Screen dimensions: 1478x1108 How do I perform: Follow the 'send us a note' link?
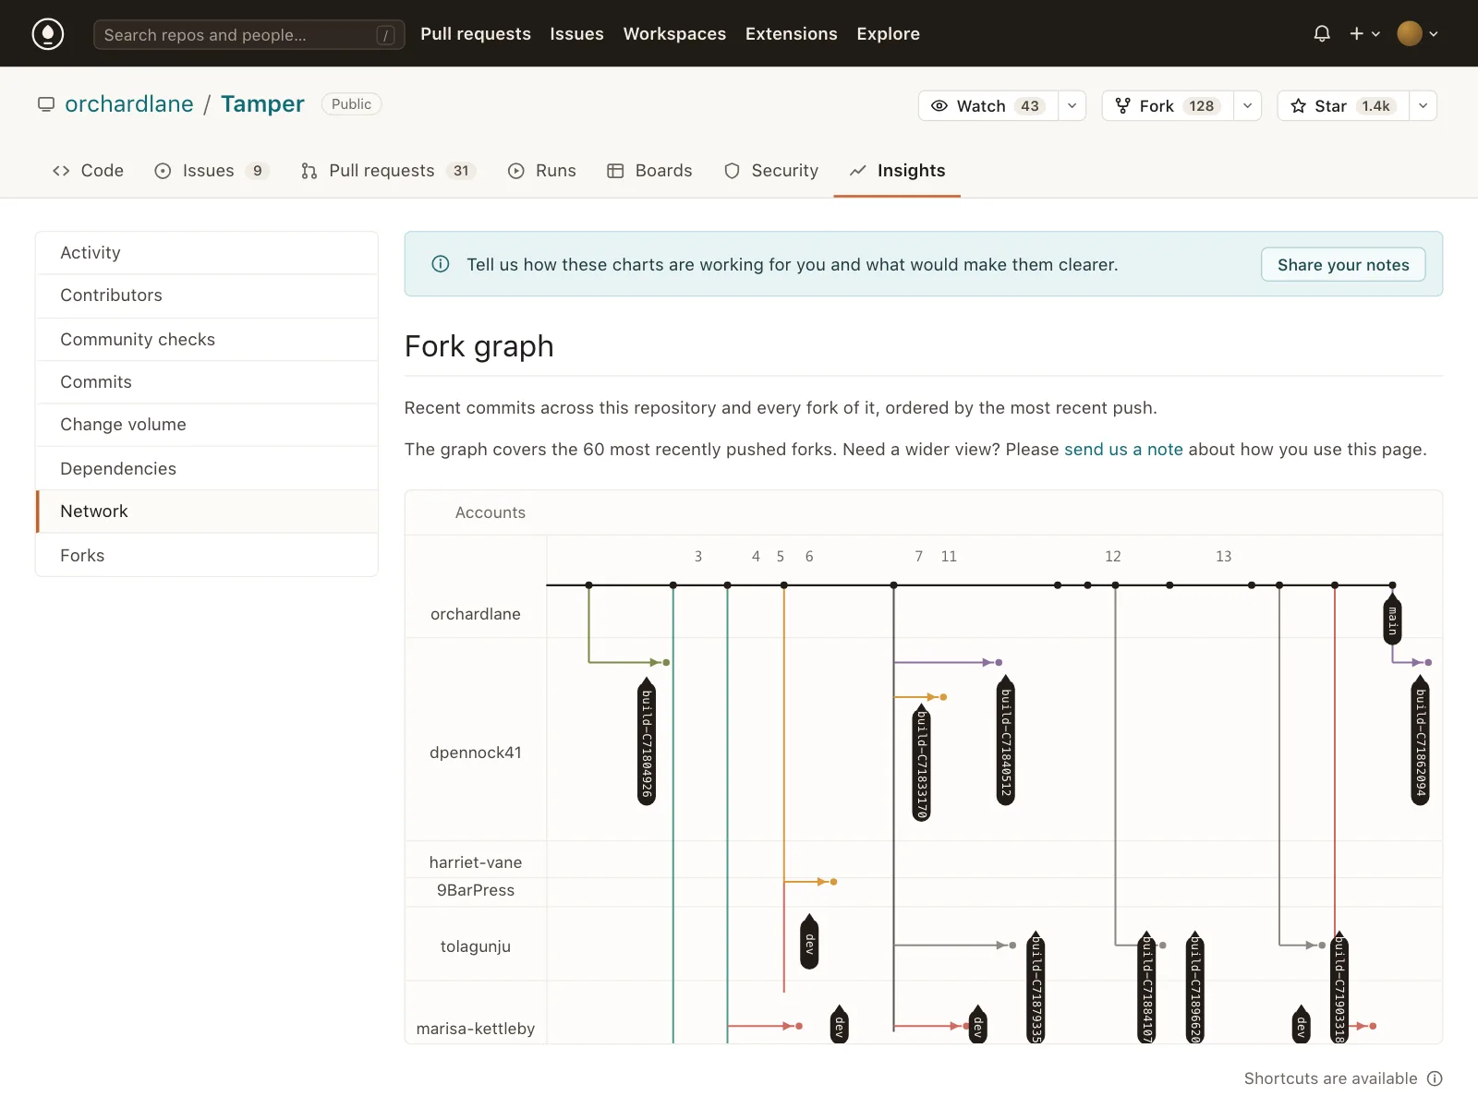(1123, 450)
